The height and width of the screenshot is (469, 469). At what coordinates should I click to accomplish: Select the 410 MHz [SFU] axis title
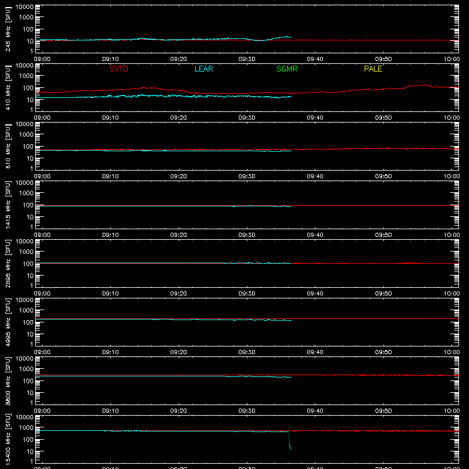(x=8, y=87)
